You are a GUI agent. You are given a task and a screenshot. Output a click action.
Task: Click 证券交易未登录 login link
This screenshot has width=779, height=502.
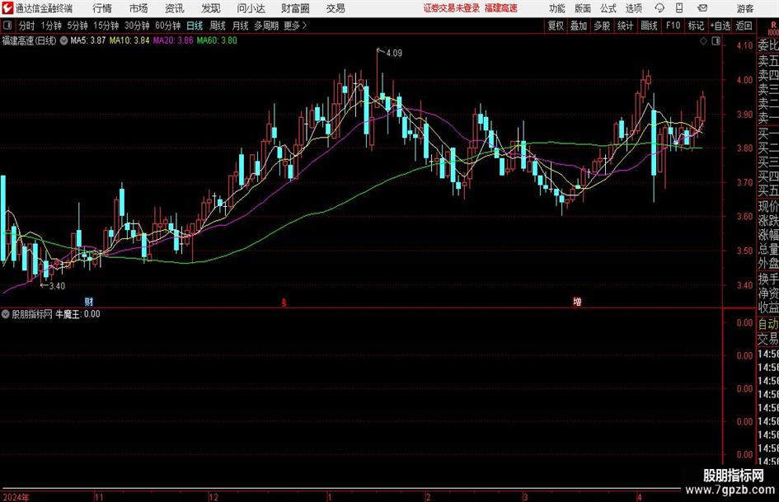click(452, 8)
